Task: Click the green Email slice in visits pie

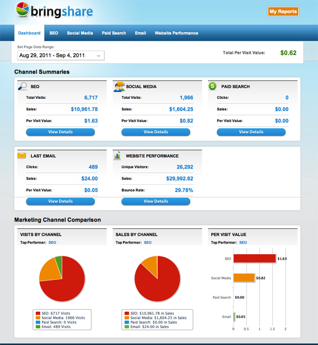Action: click(x=59, y=263)
